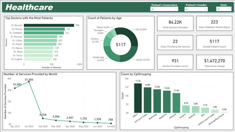The height and width of the screenshot is (132, 235).
Task: Open the Patient's Gender dropdown
Action: point(196,9)
